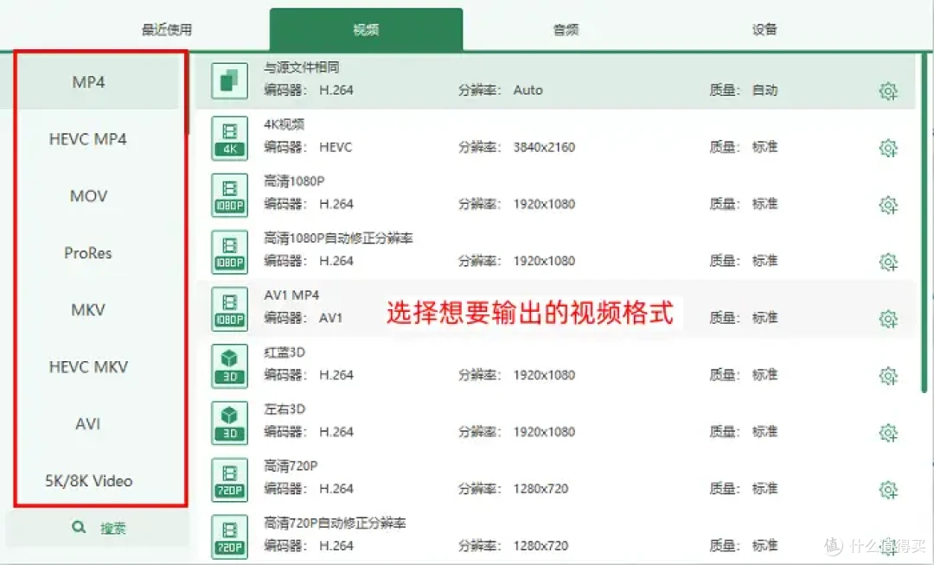Click the 3840x2160 resolution value
This screenshot has width=934, height=565.
(x=544, y=147)
